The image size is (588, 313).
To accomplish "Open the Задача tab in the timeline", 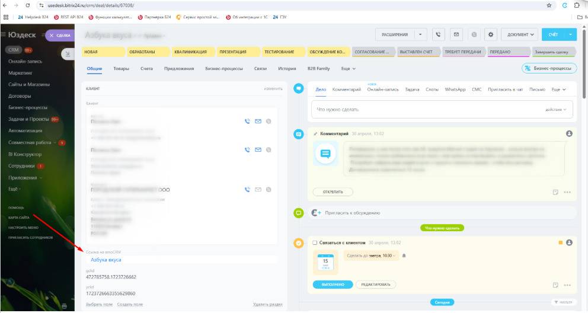I will pos(412,90).
